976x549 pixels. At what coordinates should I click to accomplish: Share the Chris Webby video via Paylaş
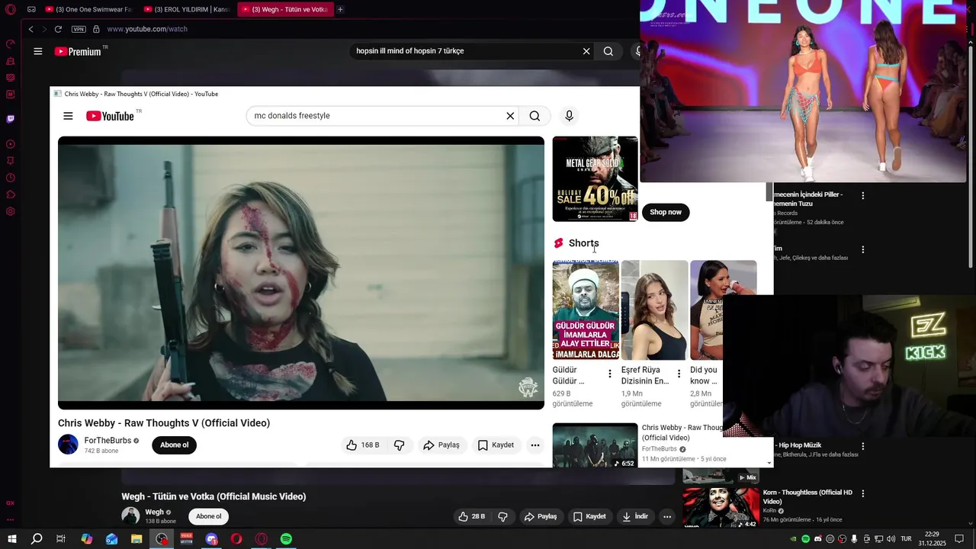(x=441, y=445)
